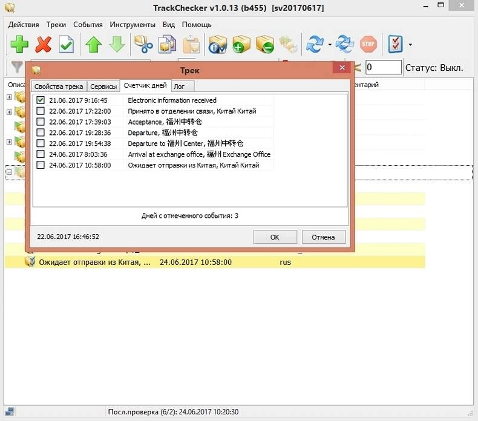Switch to Свойства трека tab

tap(59, 86)
